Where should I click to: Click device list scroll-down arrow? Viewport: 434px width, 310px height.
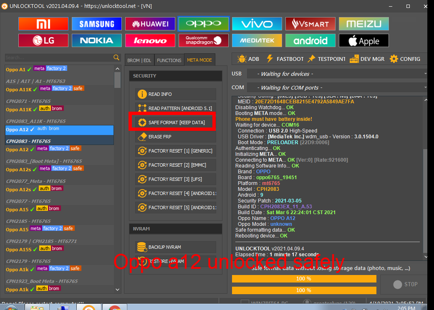click(117, 290)
